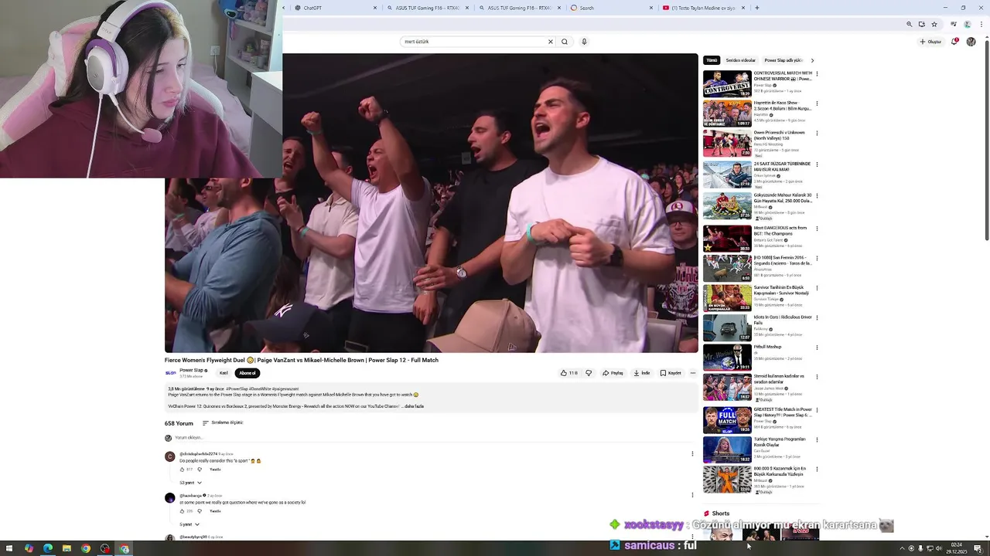
Task: Click the Katıl join button
Action: [x=224, y=373]
